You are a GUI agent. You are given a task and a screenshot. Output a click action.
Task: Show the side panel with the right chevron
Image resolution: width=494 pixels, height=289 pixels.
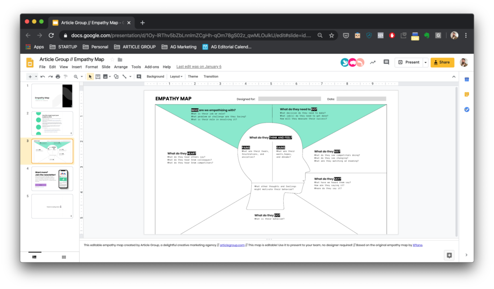point(467,255)
